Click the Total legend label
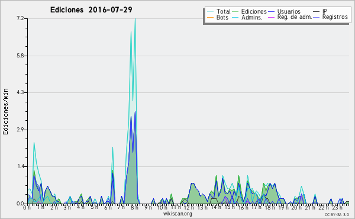This screenshot has height=219, width=355. [224, 11]
